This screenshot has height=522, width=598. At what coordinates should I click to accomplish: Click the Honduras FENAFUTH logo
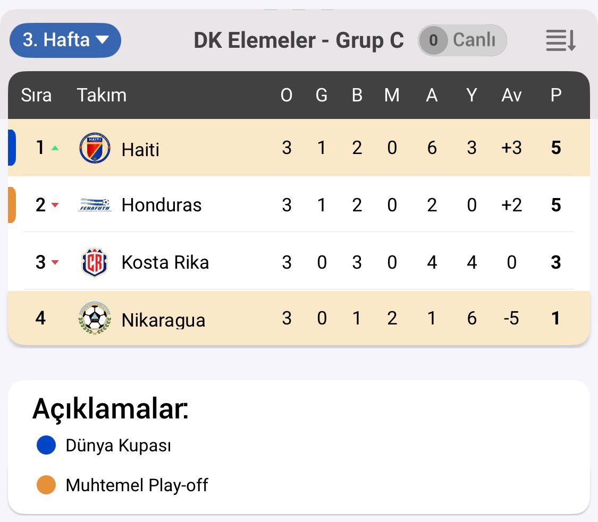[95, 205]
